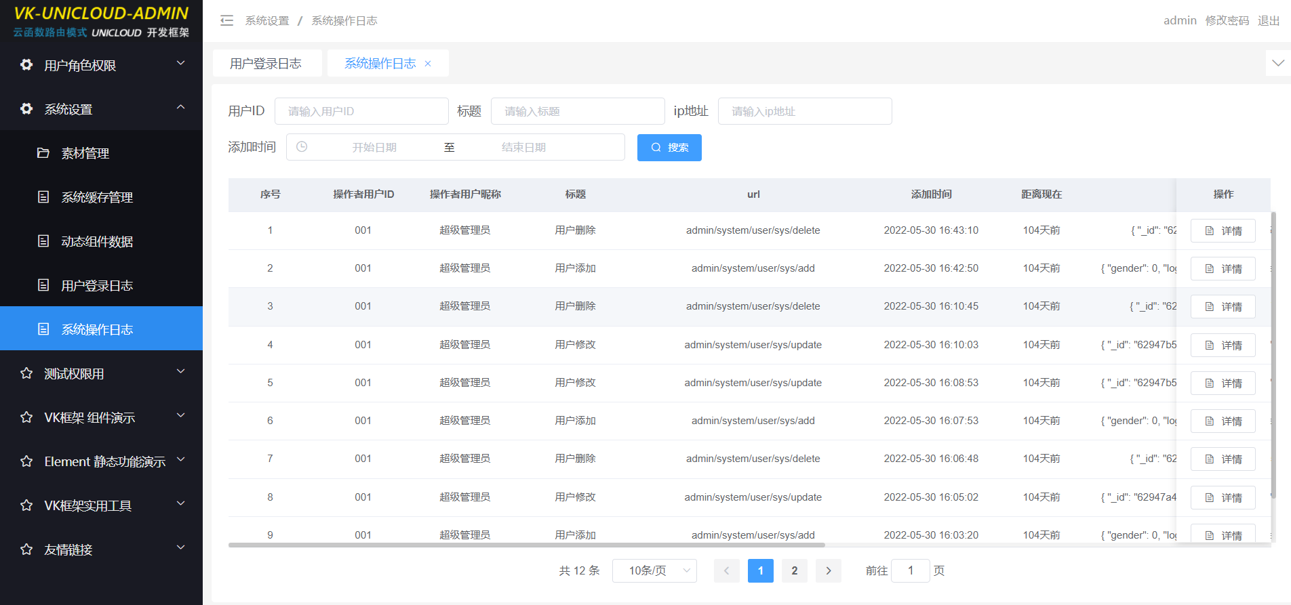Expand the Element 静态功能演示 menu chevron
The image size is (1291, 605).
(x=180, y=459)
